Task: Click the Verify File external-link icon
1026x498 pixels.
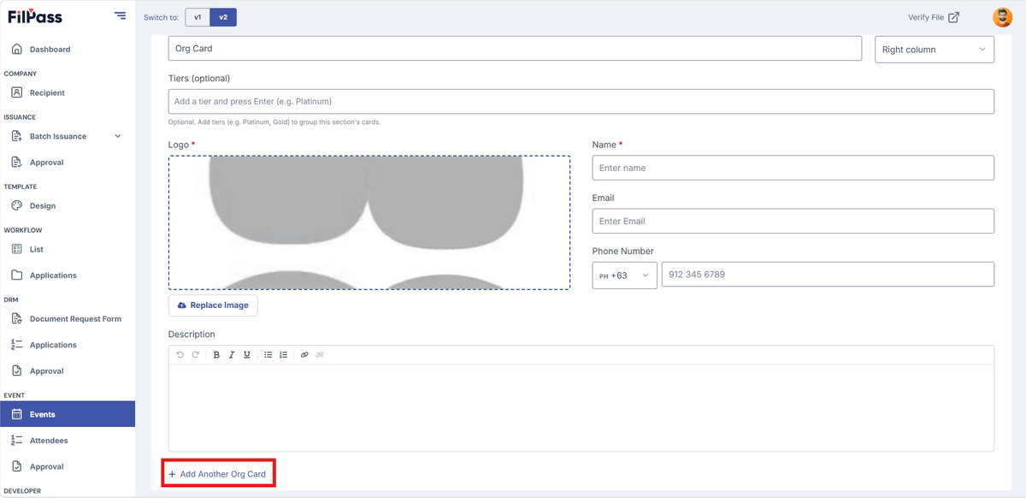Action: pos(954,17)
